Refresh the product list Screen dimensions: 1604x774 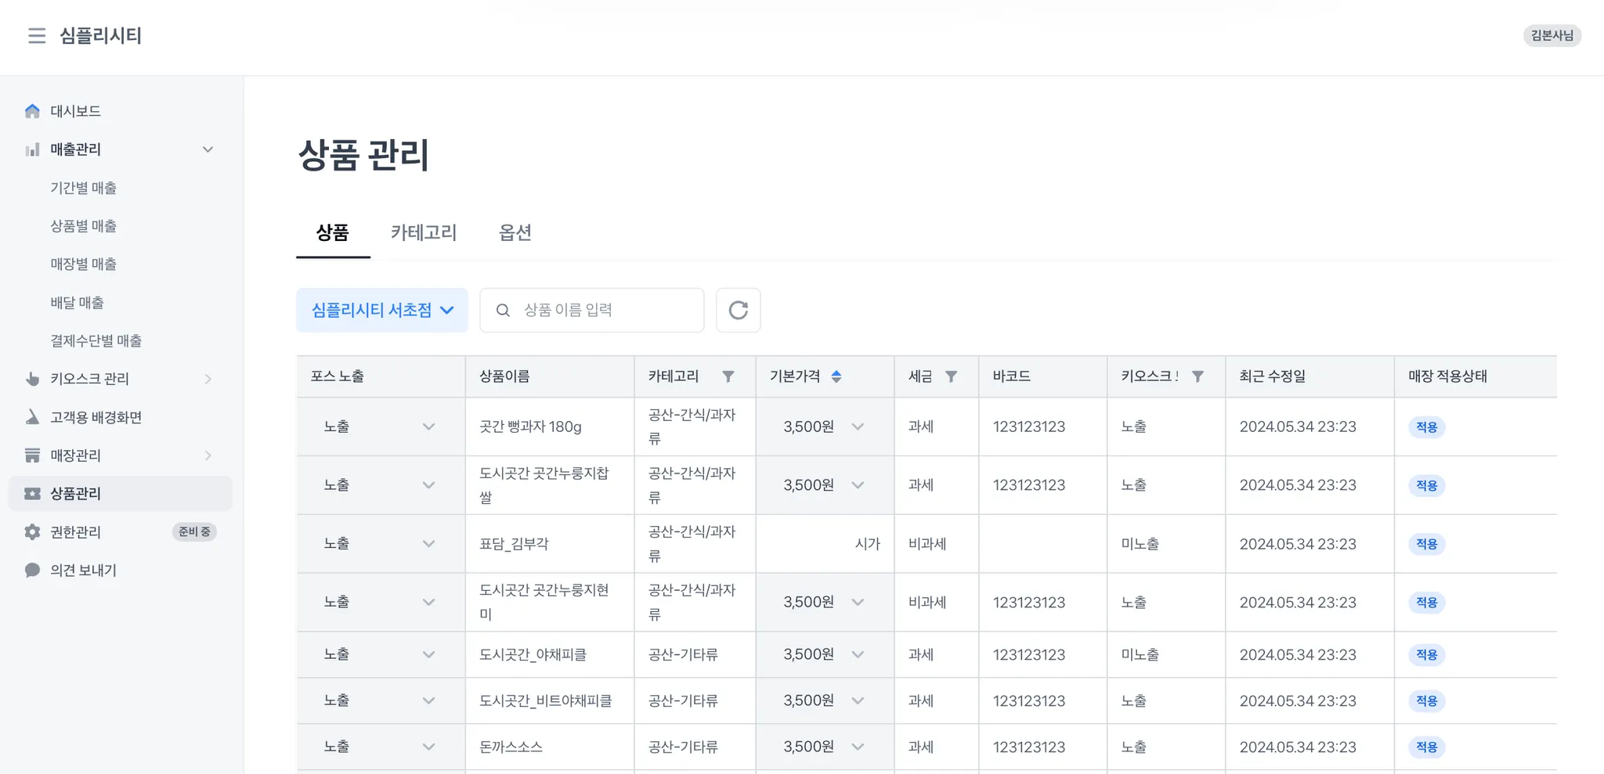pos(739,311)
